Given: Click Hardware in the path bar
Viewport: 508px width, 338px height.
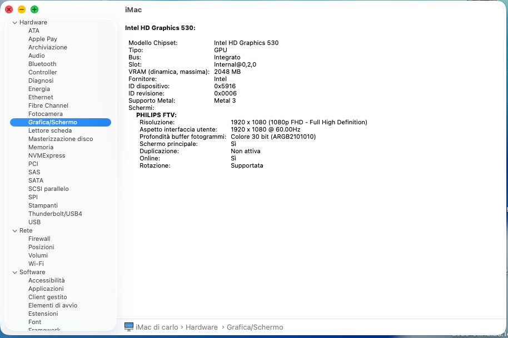Looking at the screenshot, I should pyautogui.click(x=202, y=327).
